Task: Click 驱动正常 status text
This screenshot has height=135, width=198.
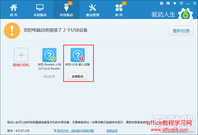Action: pyautogui.click(x=49, y=77)
